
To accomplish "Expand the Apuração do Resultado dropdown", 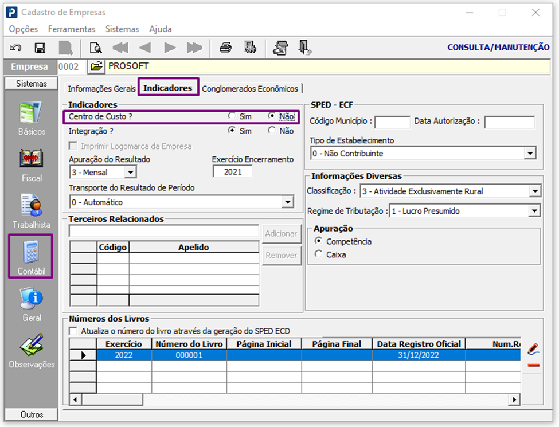I will point(130,172).
